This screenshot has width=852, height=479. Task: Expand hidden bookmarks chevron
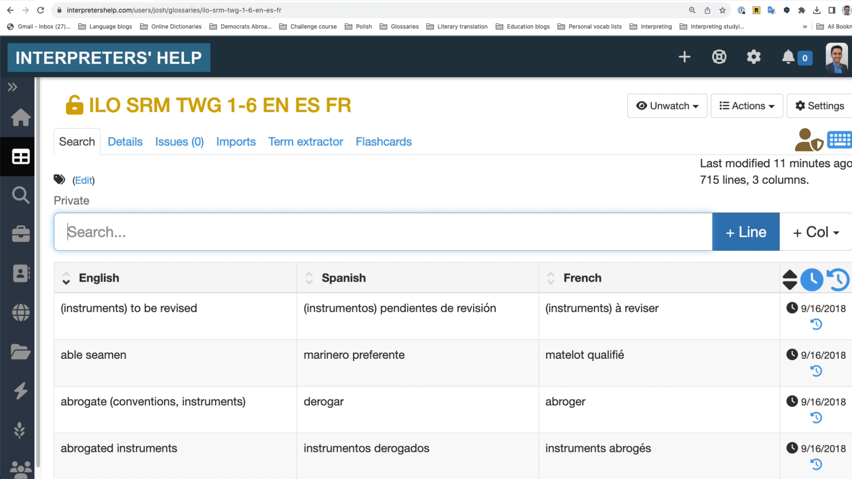[x=805, y=27]
